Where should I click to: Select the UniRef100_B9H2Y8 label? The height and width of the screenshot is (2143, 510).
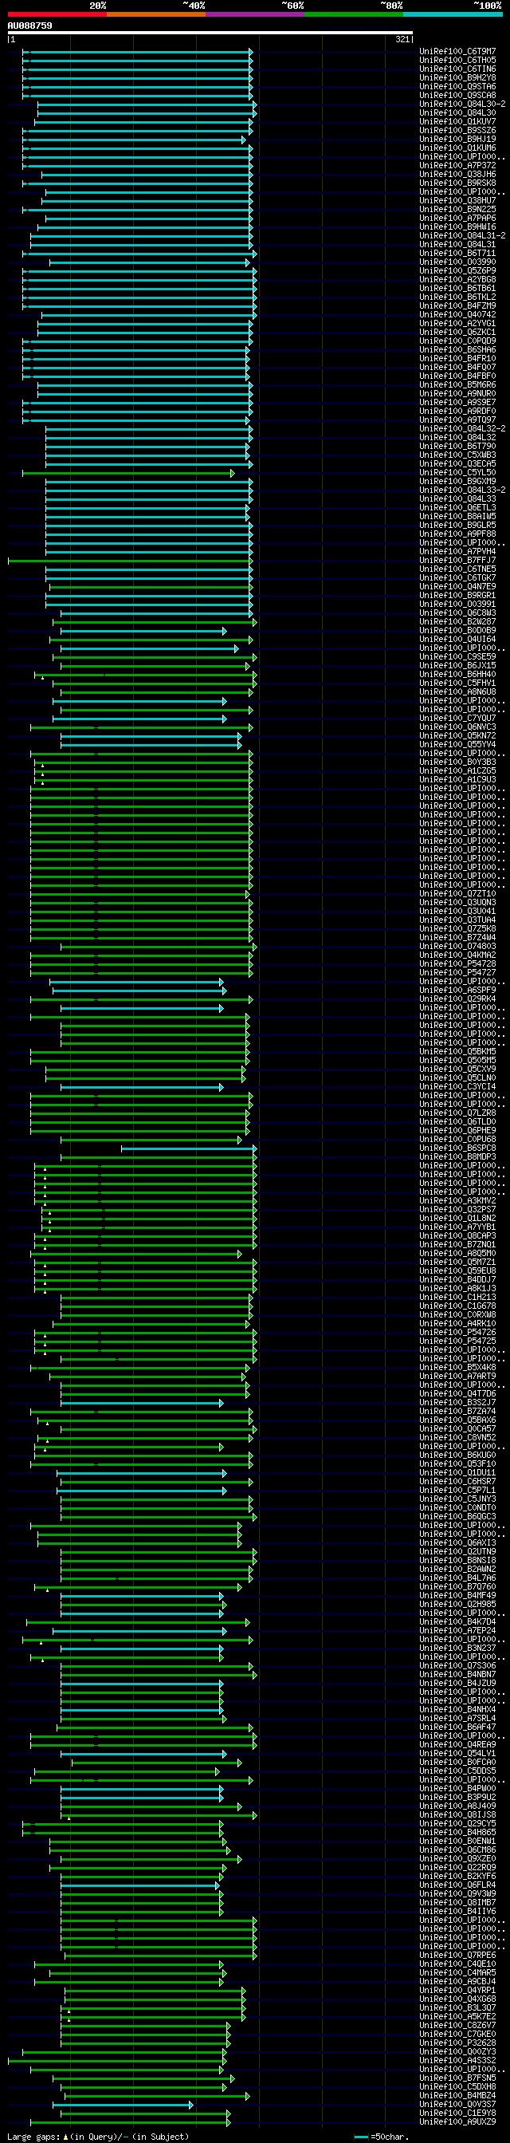coord(457,78)
